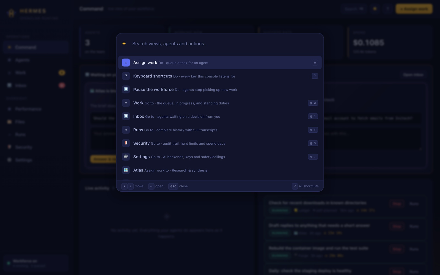Click the down arrow move key

(131, 186)
